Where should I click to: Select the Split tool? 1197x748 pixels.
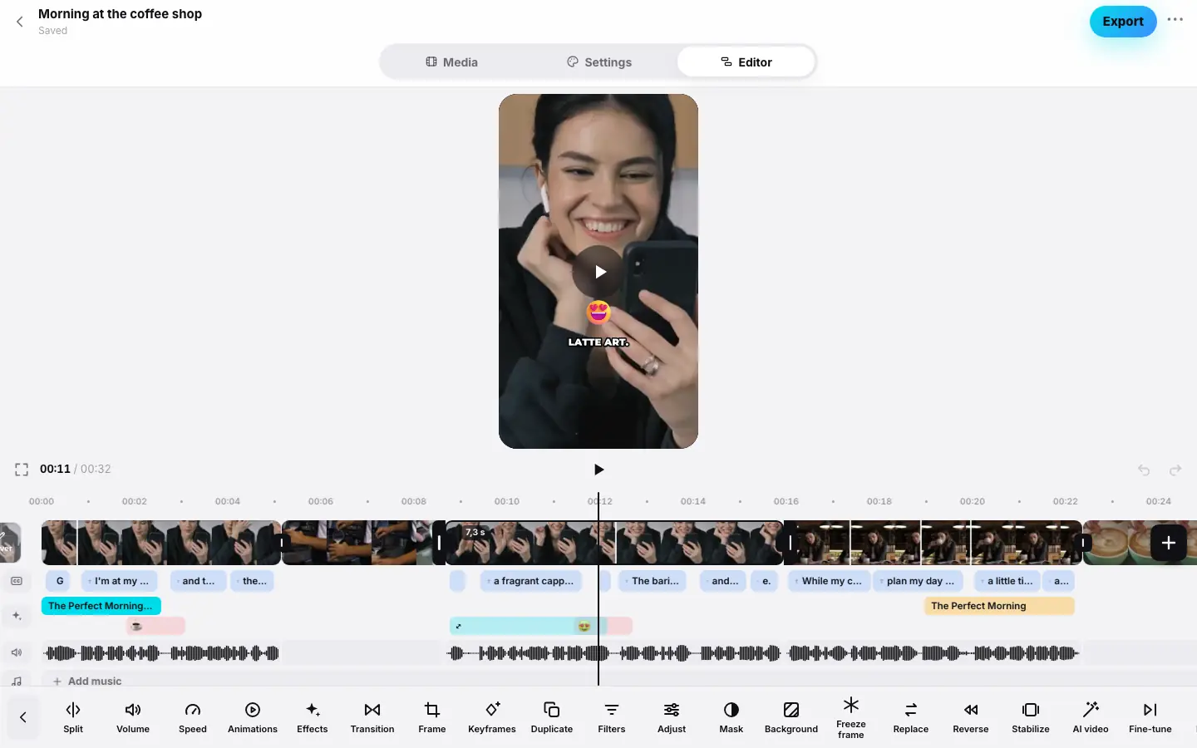point(73,717)
